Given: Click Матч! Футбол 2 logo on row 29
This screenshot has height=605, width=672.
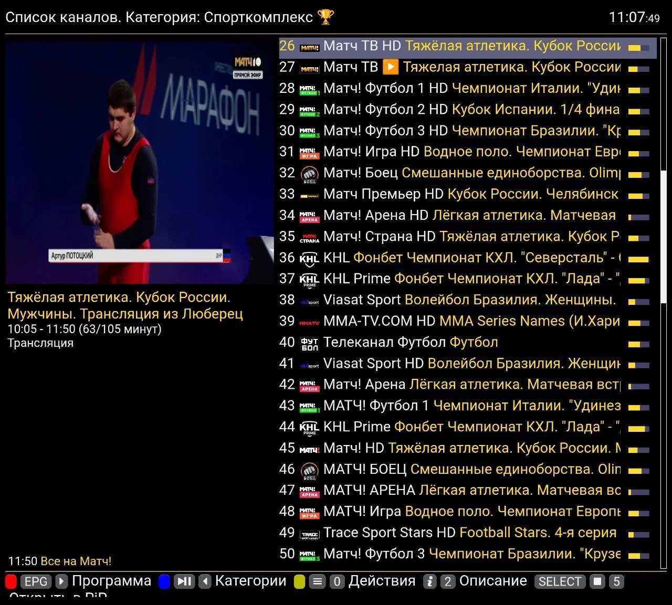Looking at the screenshot, I should pyautogui.click(x=310, y=111).
